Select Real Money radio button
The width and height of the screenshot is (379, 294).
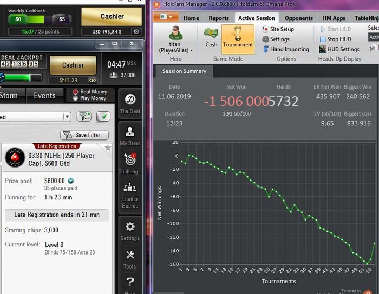tap(75, 92)
